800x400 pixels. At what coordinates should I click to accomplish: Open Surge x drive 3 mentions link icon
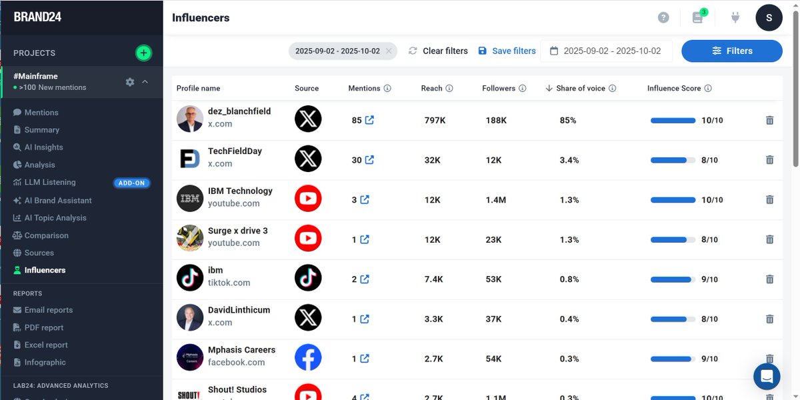pyautogui.click(x=365, y=239)
